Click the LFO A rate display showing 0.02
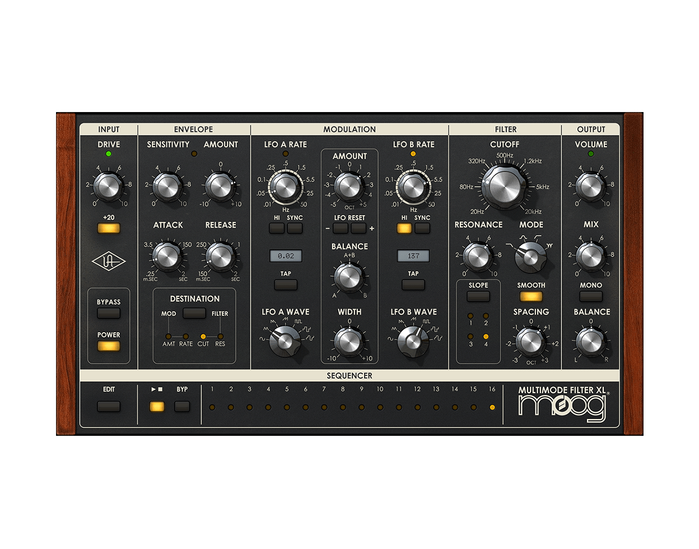The height and width of the screenshot is (549, 699). (x=286, y=255)
